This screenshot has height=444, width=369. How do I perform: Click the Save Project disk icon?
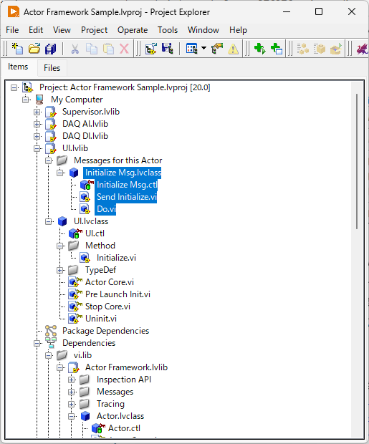[168, 49]
